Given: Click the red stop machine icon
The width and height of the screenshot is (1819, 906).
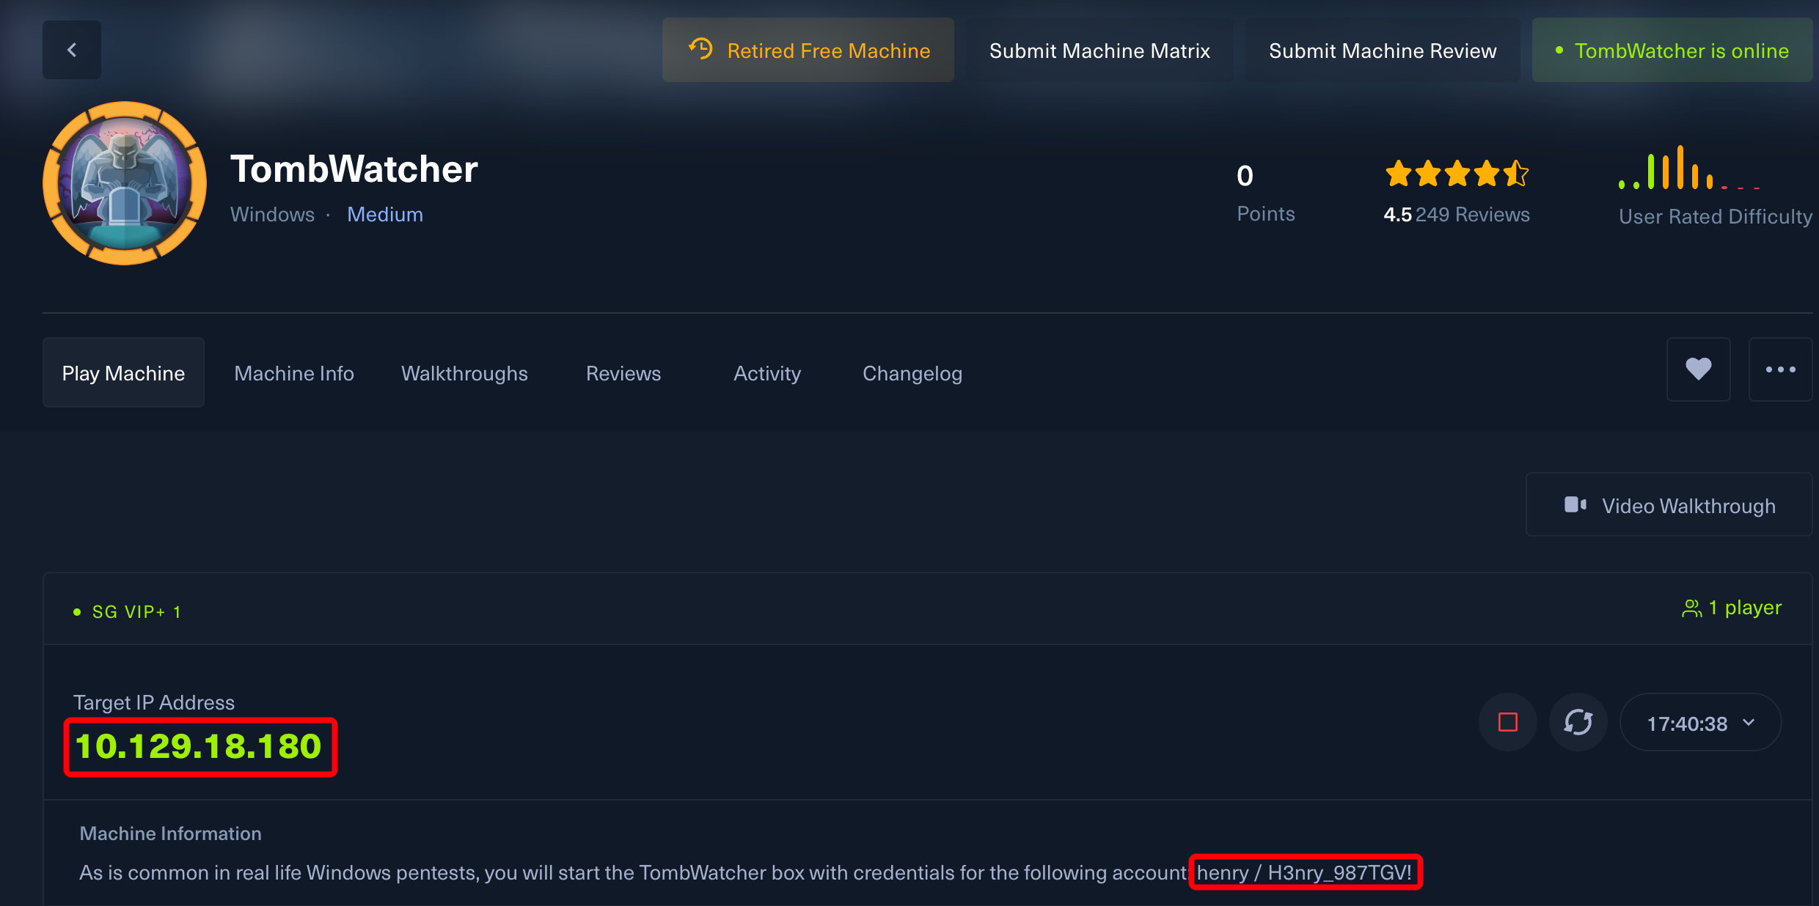Looking at the screenshot, I should tap(1507, 723).
